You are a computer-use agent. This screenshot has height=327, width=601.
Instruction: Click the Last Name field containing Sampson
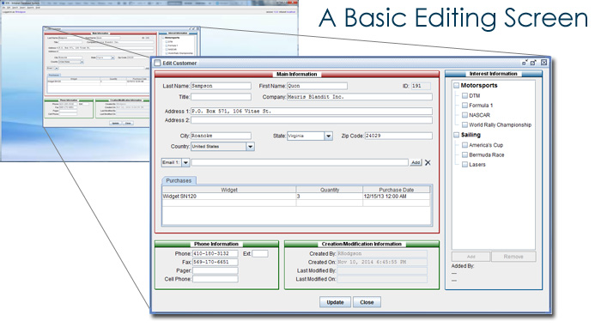(221, 86)
